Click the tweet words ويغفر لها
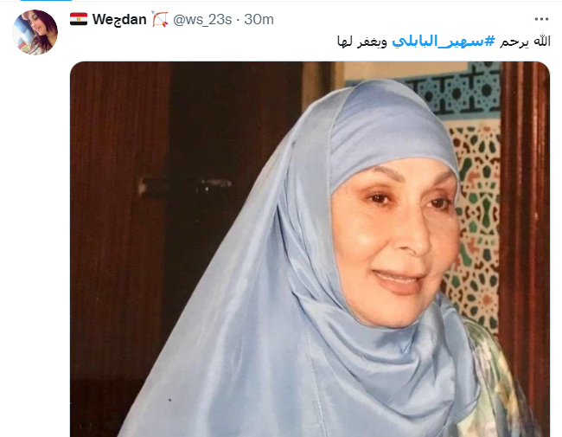 click(362, 42)
